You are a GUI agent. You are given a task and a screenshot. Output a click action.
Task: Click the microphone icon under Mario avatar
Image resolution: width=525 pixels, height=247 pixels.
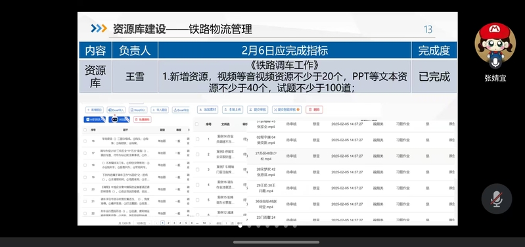495,63
